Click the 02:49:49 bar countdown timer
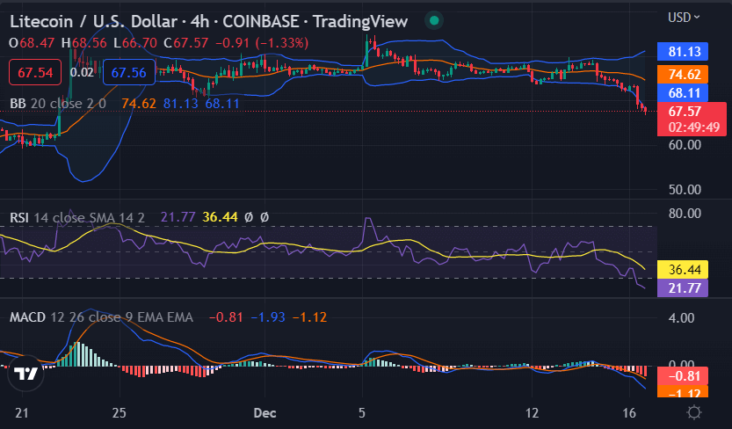This screenshot has width=732, height=429. pyautogui.click(x=693, y=127)
